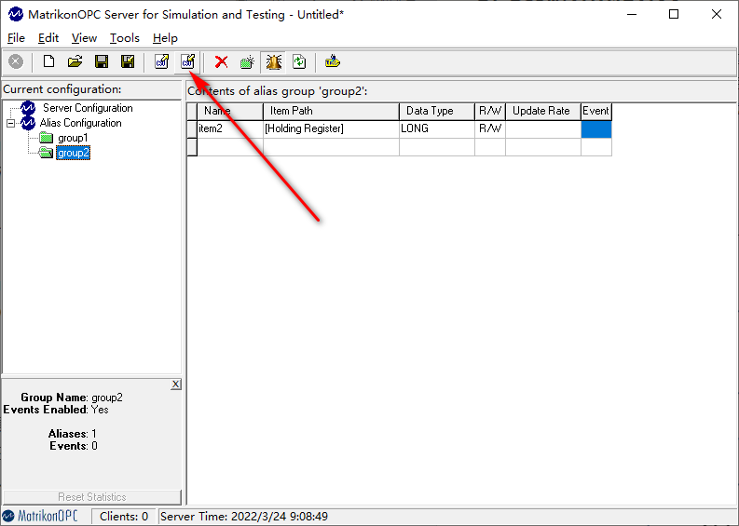Click the Name column header

point(230,111)
